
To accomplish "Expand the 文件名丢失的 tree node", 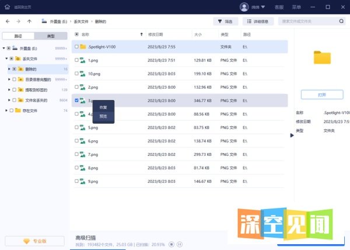I will click(9, 100).
